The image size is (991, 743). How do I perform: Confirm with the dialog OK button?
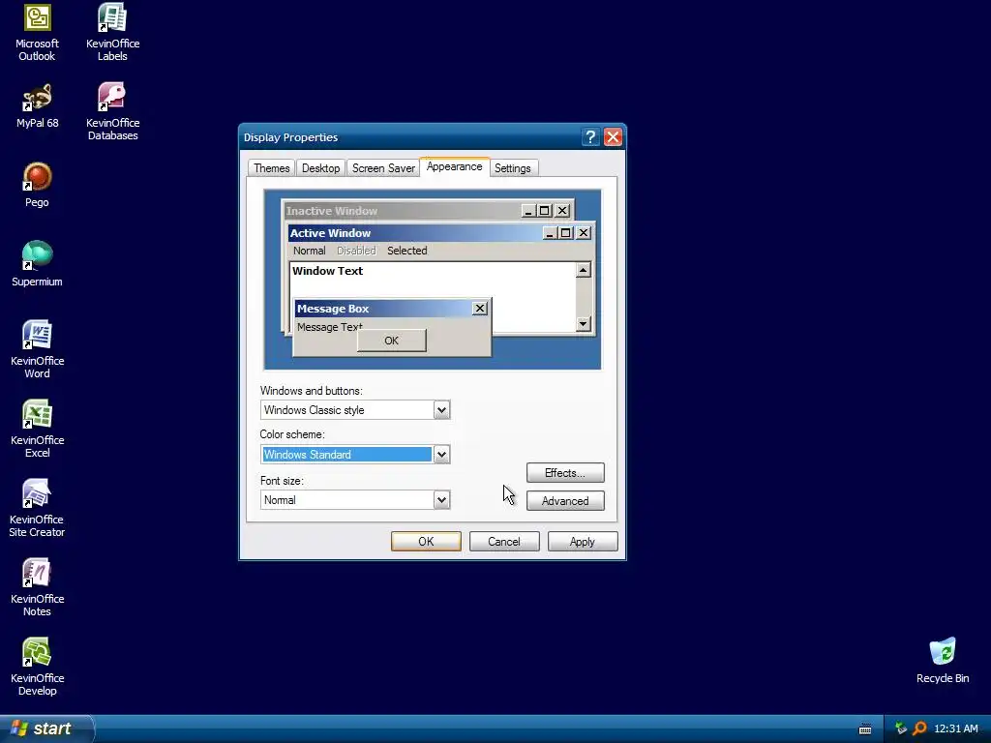pyautogui.click(x=426, y=542)
